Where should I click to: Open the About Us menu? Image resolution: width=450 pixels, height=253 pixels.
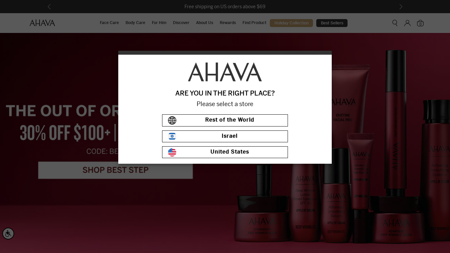205,23
